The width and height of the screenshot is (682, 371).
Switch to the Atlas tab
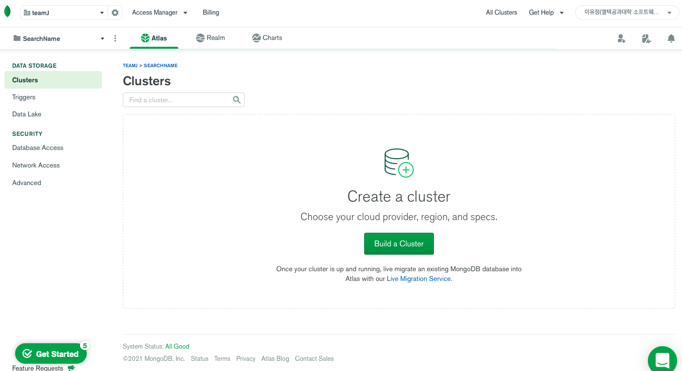154,38
